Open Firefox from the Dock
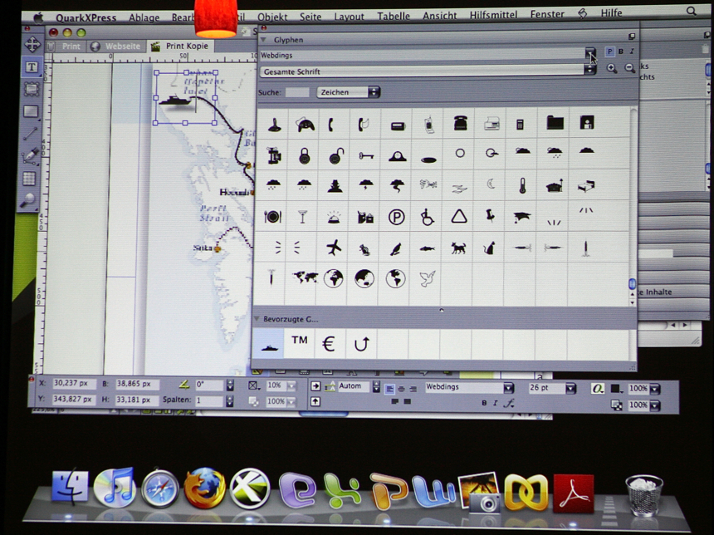This screenshot has height=535, width=714. coord(204,489)
